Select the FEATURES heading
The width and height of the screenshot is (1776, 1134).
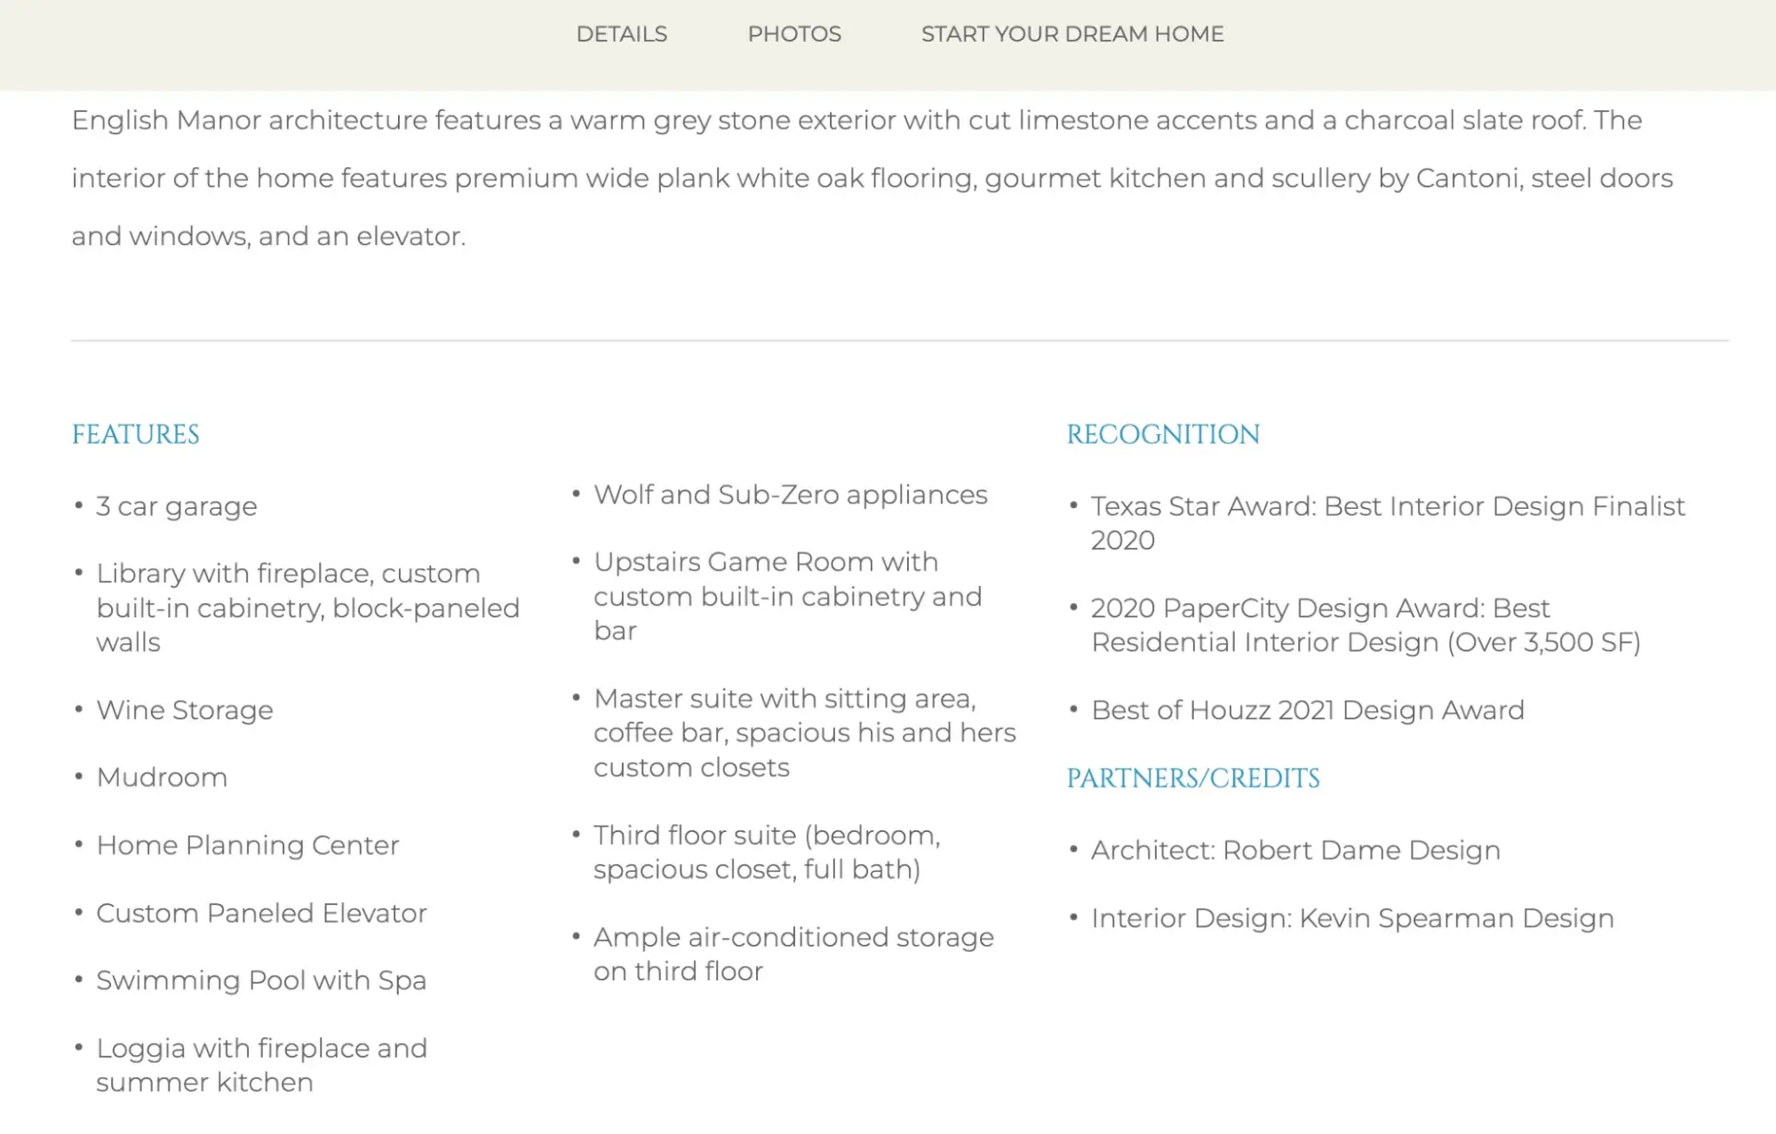(x=135, y=434)
